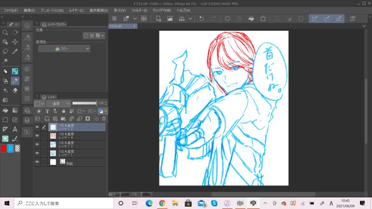Open the layer blend mode 通常 dropdown
Screen dimensions: 372x209
tap(58, 103)
